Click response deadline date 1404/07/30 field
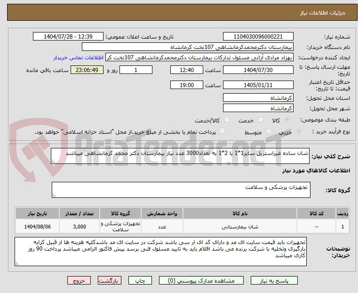The width and height of the screenshot is (358, 293). (x=258, y=70)
